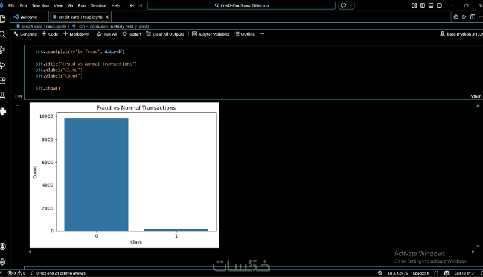This screenshot has width=483, height=277.
Task: Add a new Markdown cell
Action: point(76,34)
